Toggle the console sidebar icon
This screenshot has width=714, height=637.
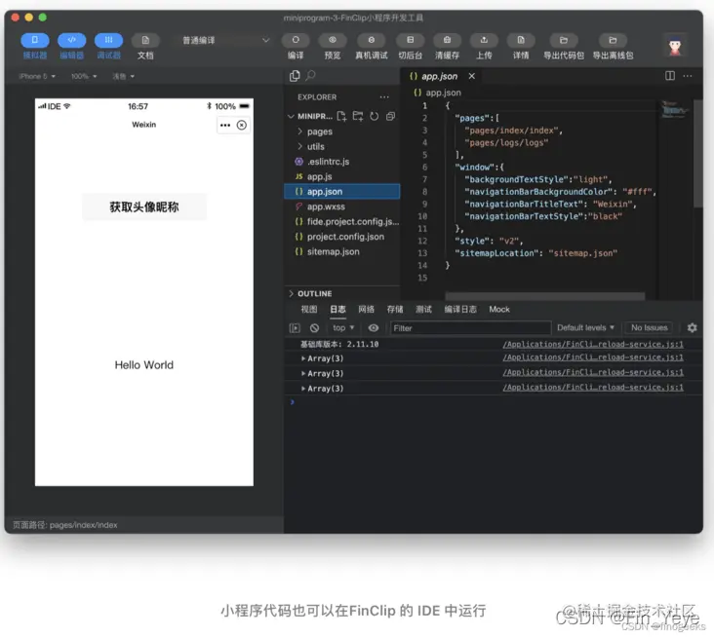295,328
